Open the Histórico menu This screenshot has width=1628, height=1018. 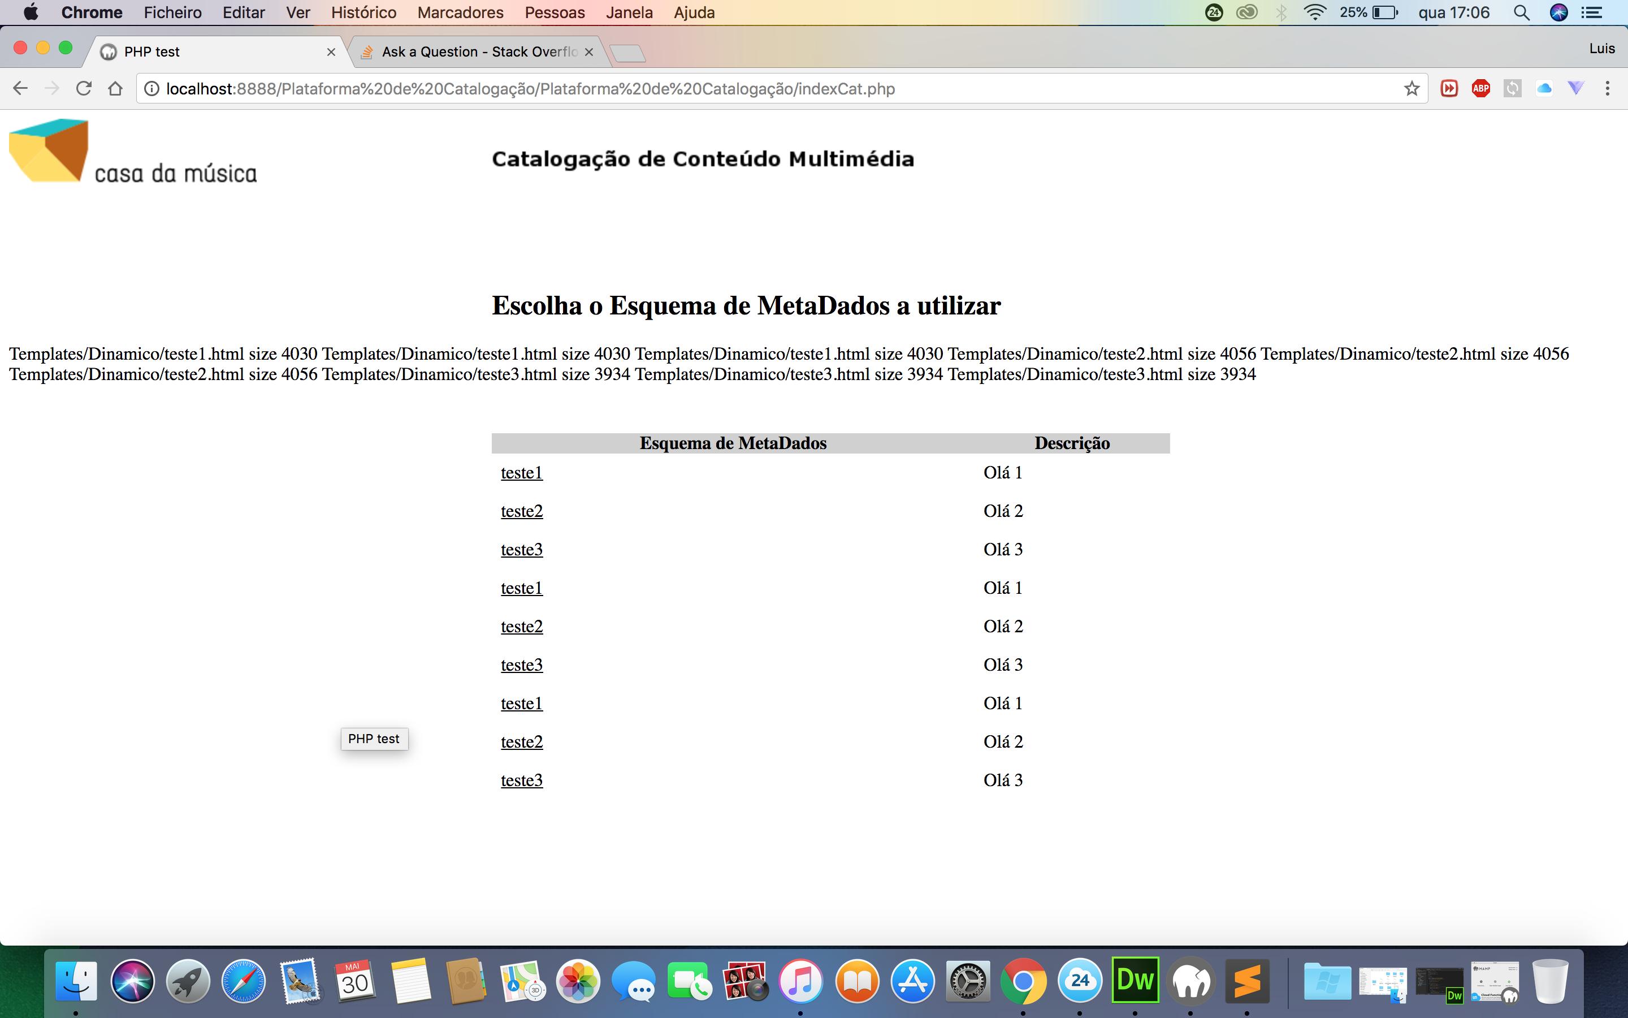[363, 13]
